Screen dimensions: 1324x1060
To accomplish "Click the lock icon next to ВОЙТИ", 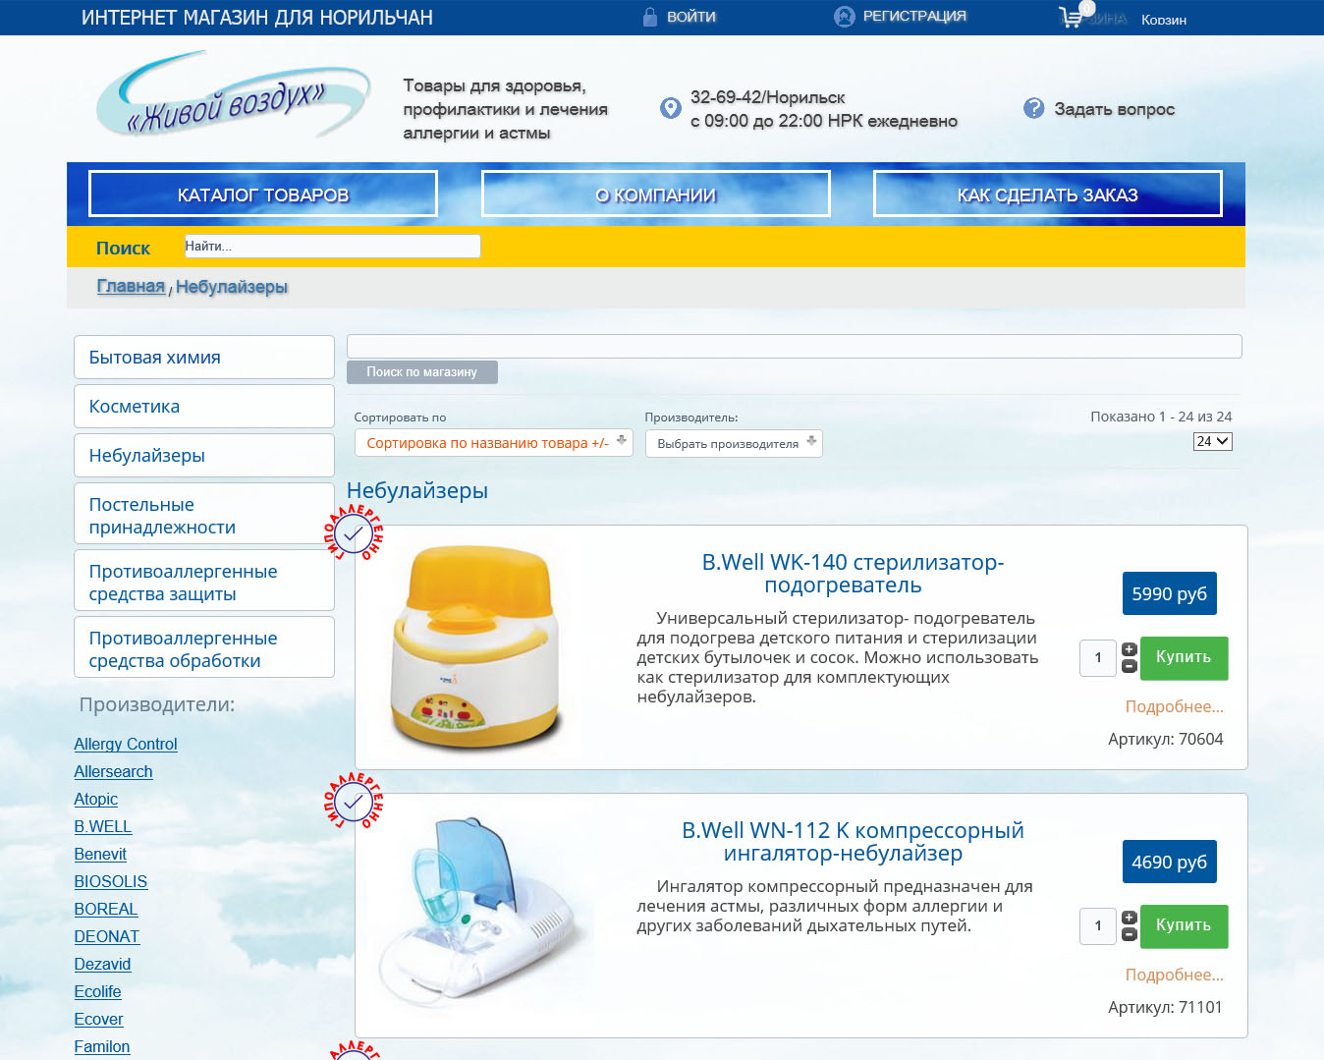I will (x=649, y=17).
